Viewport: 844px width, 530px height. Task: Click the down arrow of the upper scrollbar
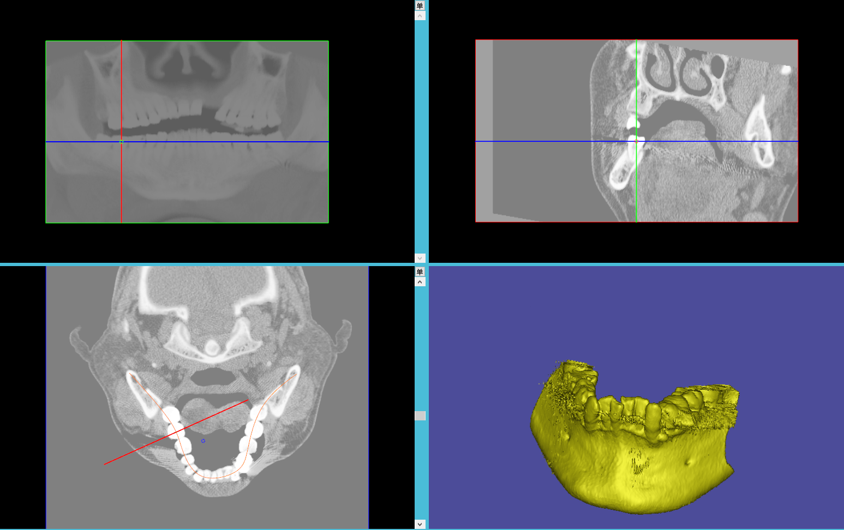click(420, 258)
